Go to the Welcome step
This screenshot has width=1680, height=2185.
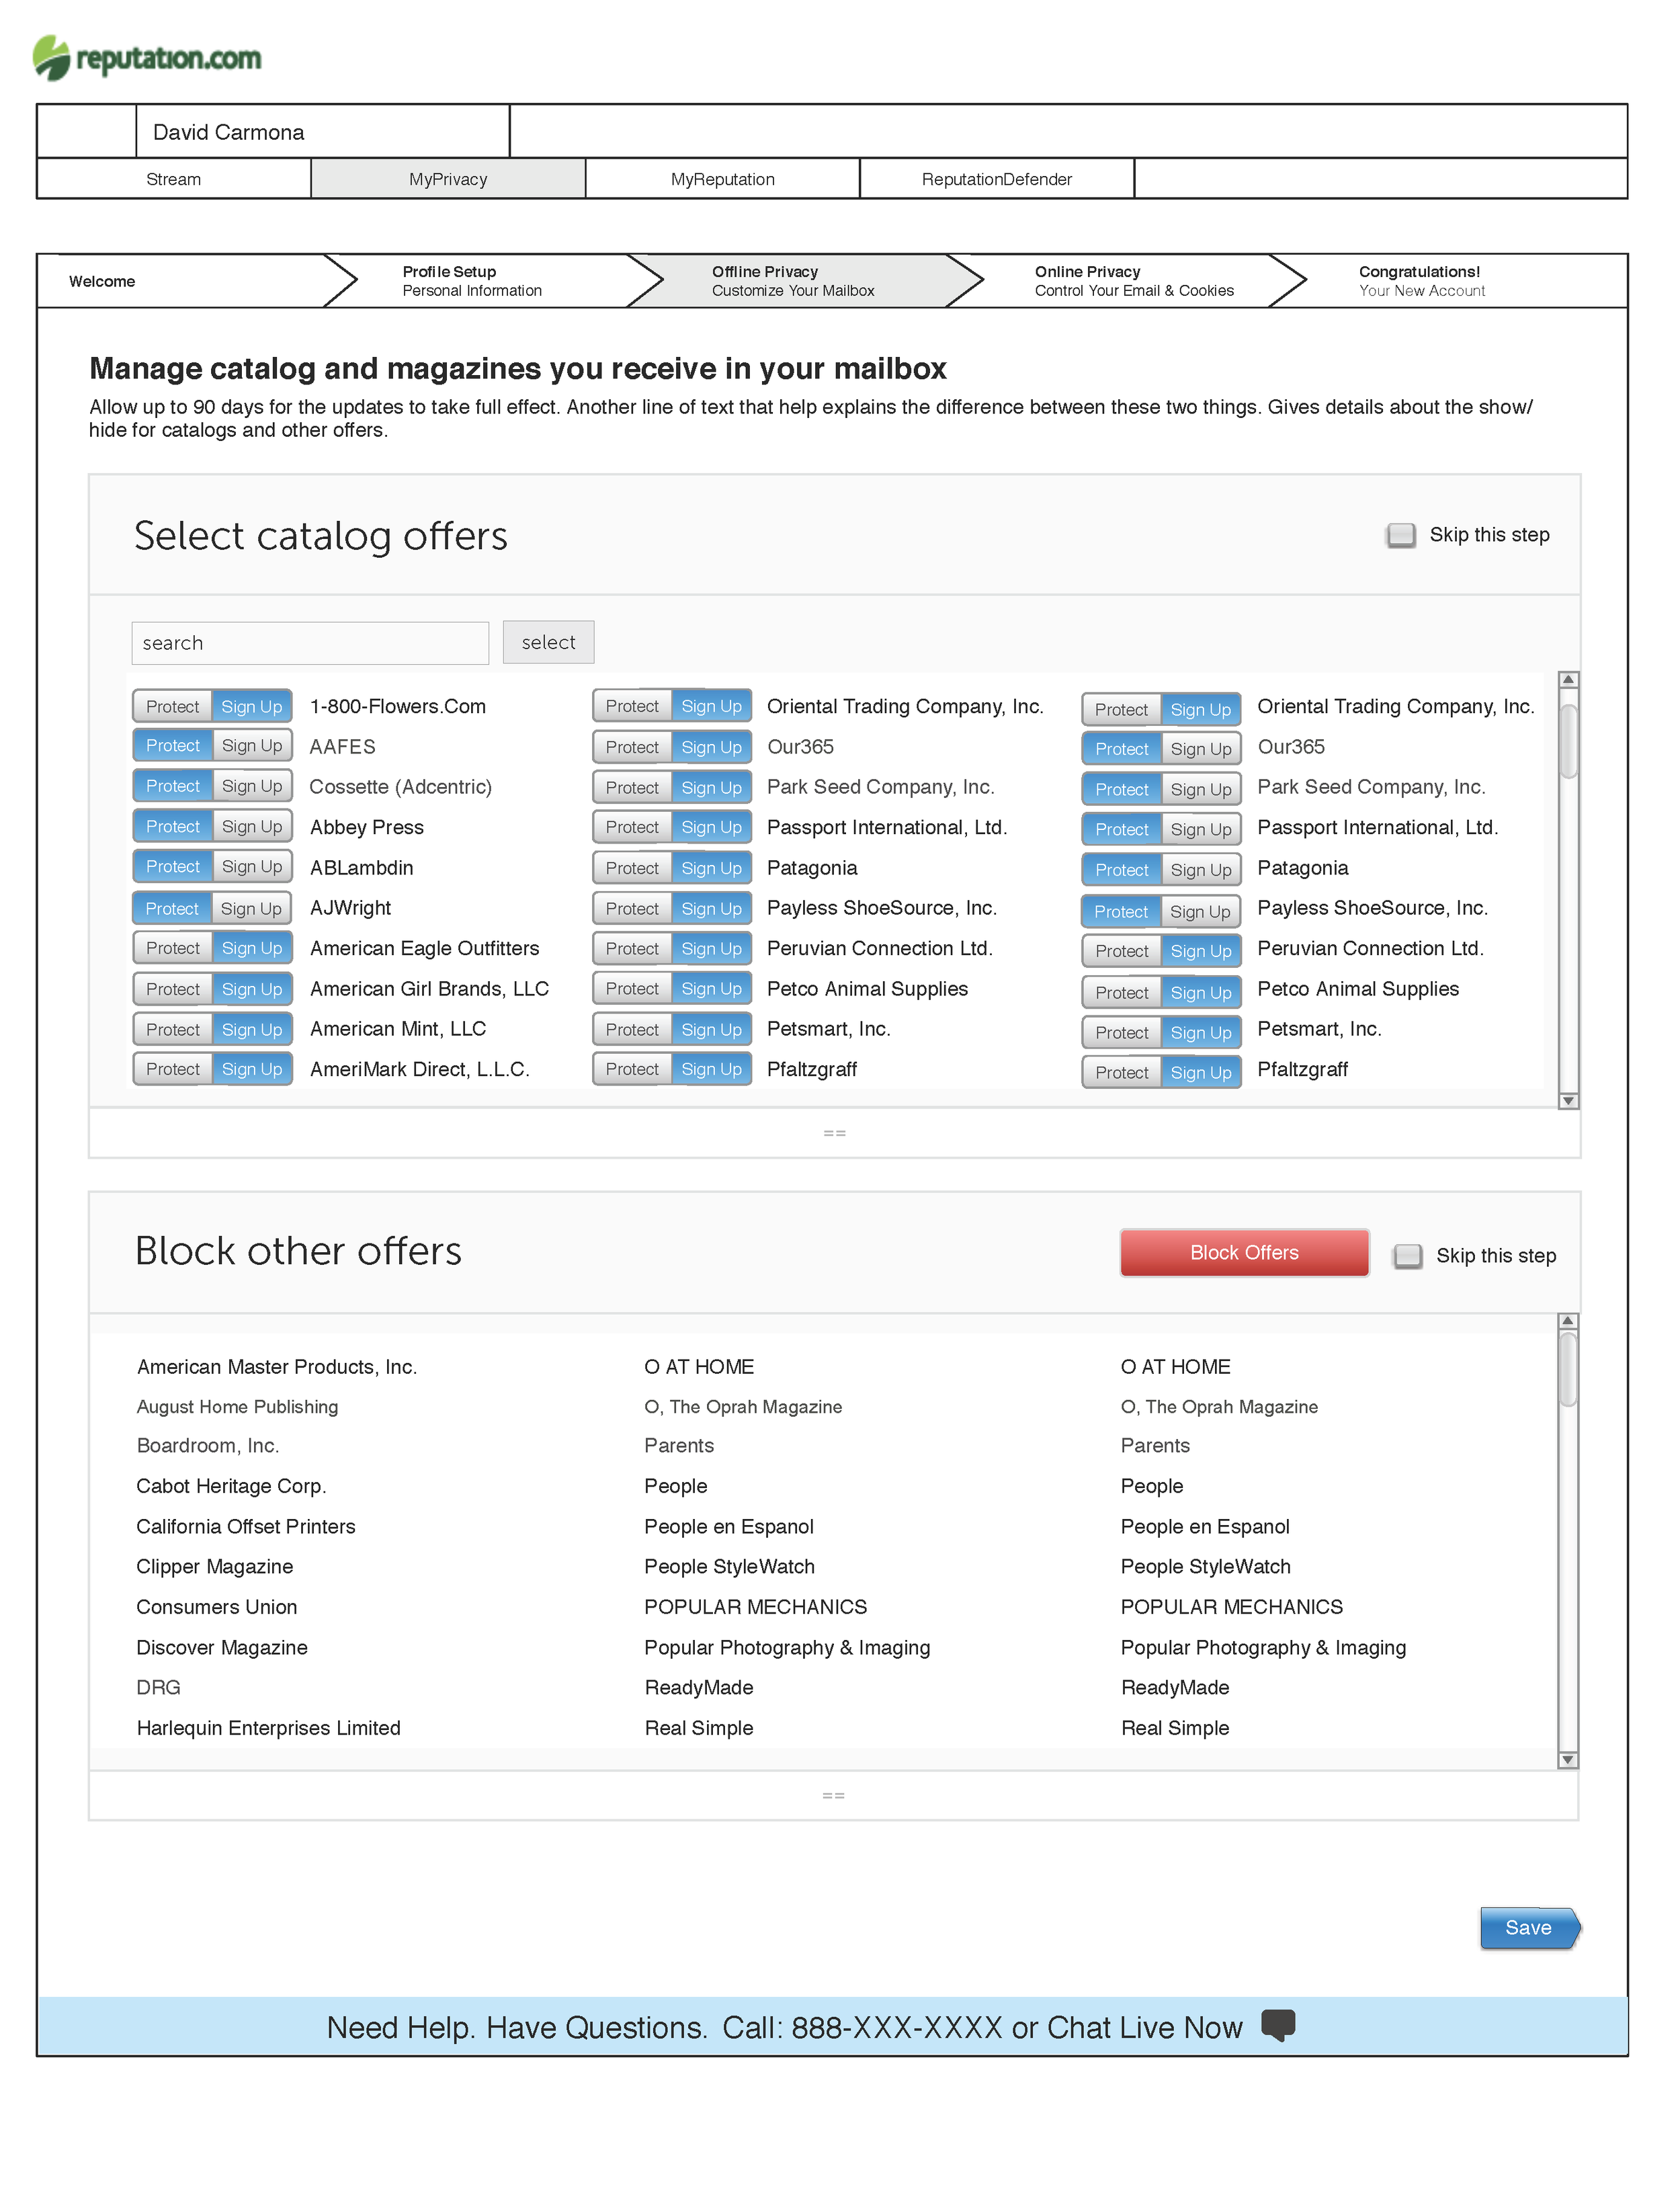190,281
